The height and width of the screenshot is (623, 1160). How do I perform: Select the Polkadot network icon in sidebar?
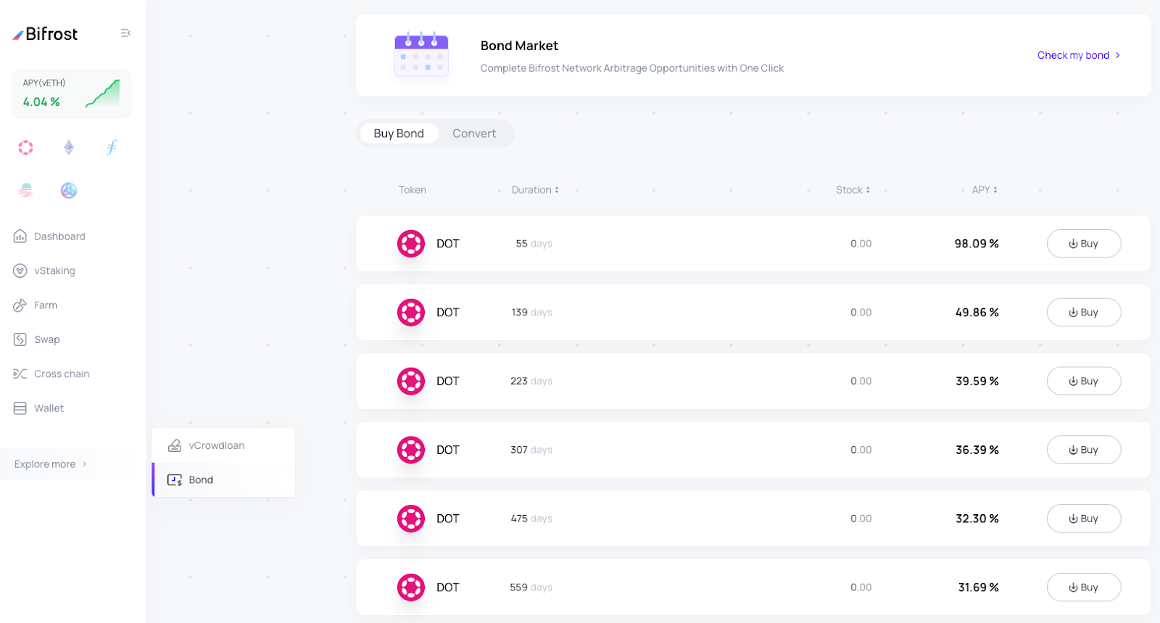(26, 148)
